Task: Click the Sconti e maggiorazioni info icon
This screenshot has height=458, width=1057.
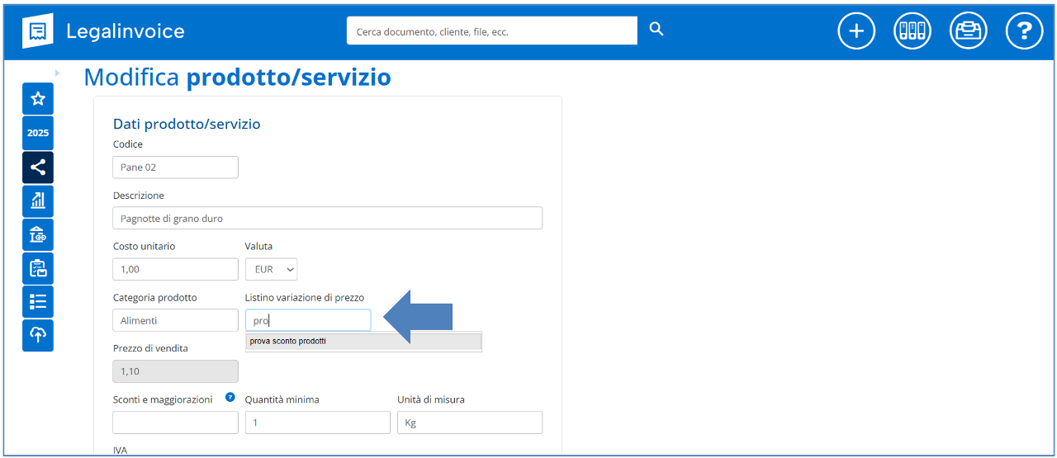Action: (x=230, y=398)
